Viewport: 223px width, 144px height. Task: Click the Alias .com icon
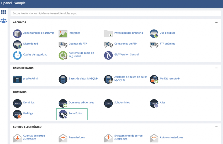(154, 103)
